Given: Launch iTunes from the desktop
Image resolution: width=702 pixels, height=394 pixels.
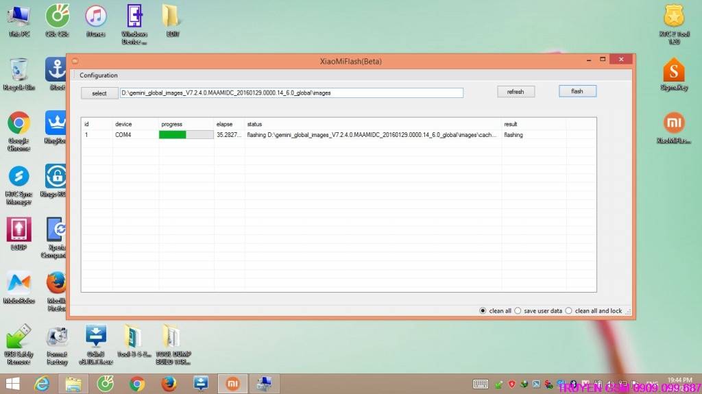Looking at the screenshot, I should [96, 21].
